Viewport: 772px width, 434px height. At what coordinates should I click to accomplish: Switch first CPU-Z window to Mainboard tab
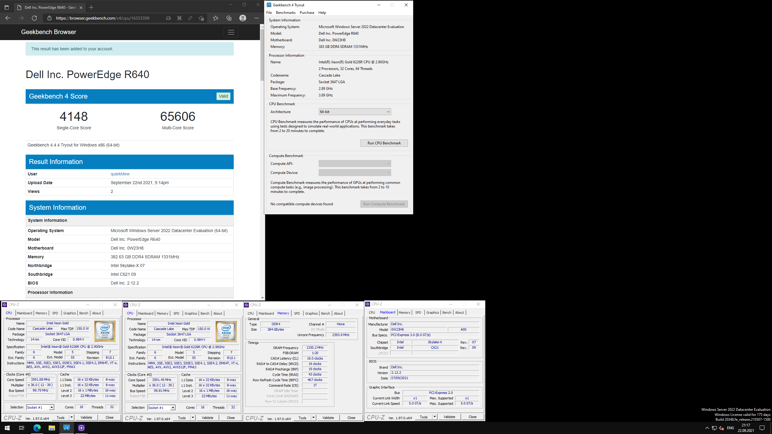click(x=24, y=313)
